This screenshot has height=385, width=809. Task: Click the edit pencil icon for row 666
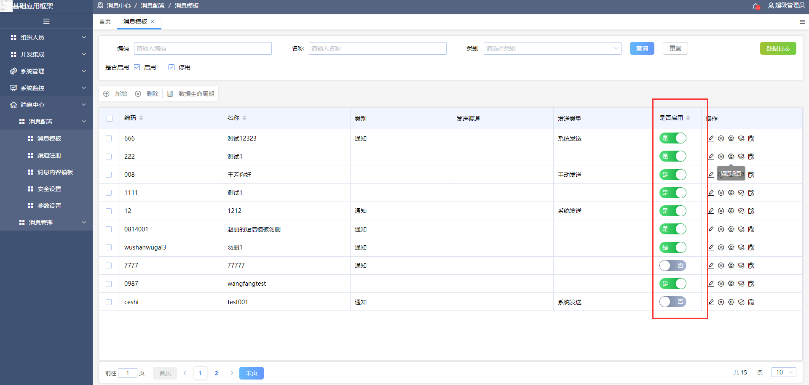(x=711, y=138)
